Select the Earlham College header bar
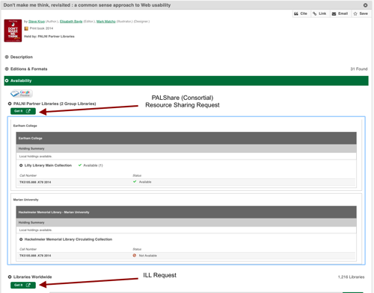This screenshot has height=293, width=374. [186, 138]
